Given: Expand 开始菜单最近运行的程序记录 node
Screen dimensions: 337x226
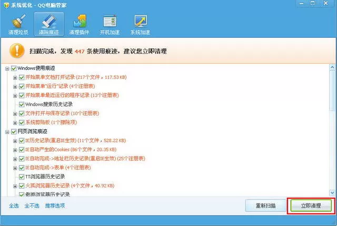Looking at the screenshot, I should click(15, 96).
